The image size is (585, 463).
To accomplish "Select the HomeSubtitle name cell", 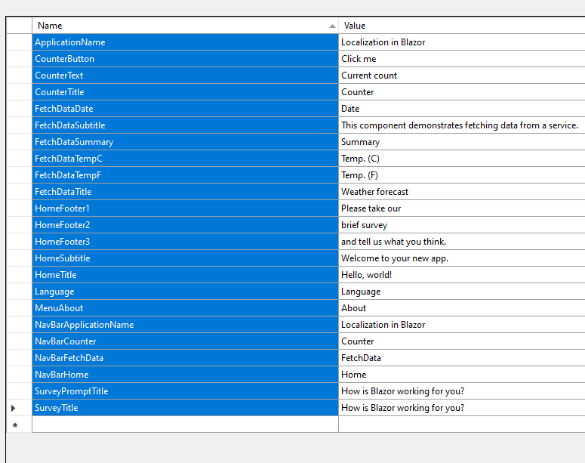I will coord(185,258).
